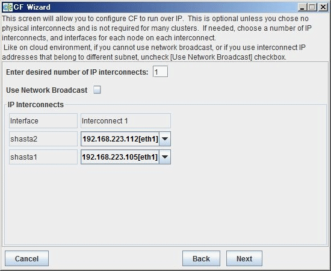Close the CF Wizard window
Viewport: 331px width, 271px height.
click(x=323, y=7)
